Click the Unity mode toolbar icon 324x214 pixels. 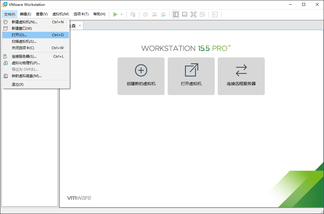tap(202, 14)
